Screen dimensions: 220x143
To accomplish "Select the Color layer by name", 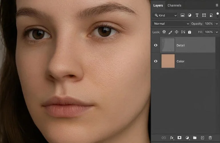I will click(x=181, y=61).
